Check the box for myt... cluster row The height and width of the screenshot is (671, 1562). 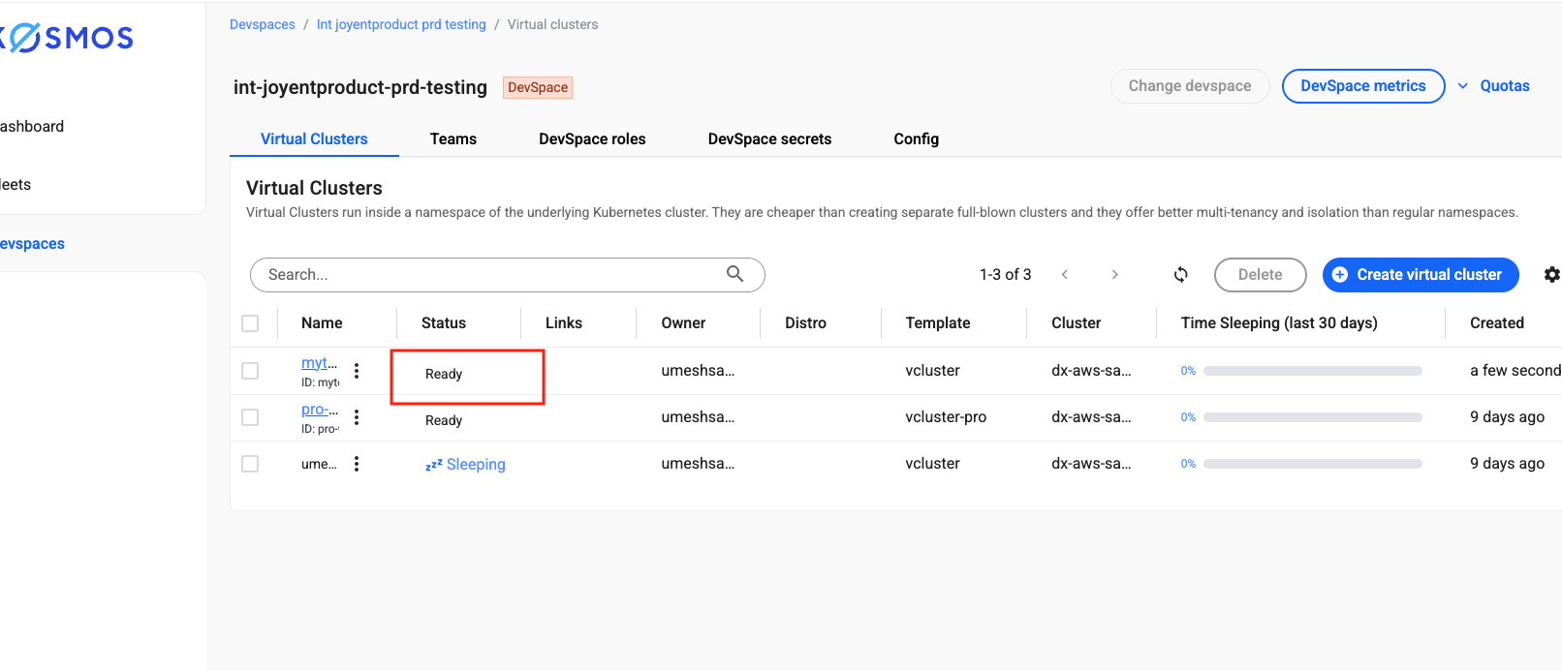(250, 371)
